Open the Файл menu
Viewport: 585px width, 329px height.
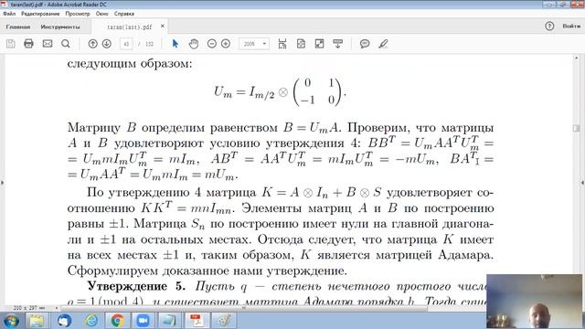point(9,14)
